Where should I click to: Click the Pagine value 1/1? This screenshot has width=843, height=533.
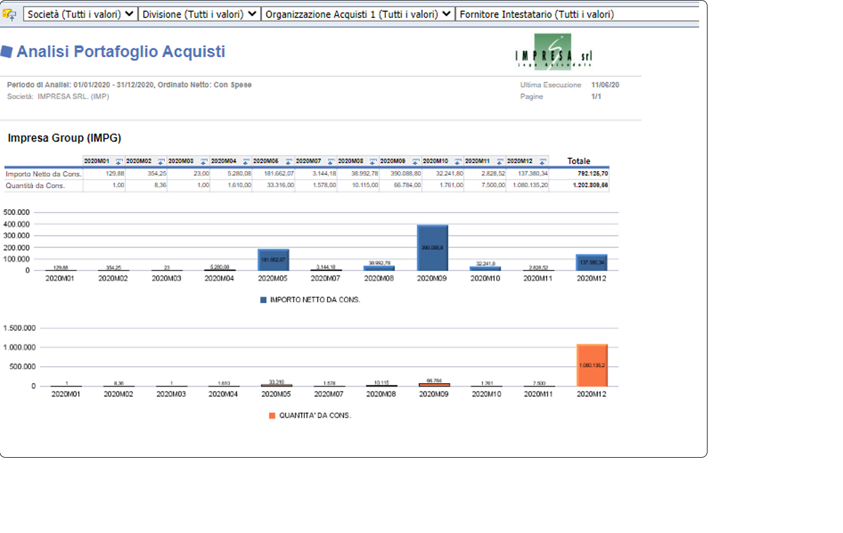pos(596,96)
